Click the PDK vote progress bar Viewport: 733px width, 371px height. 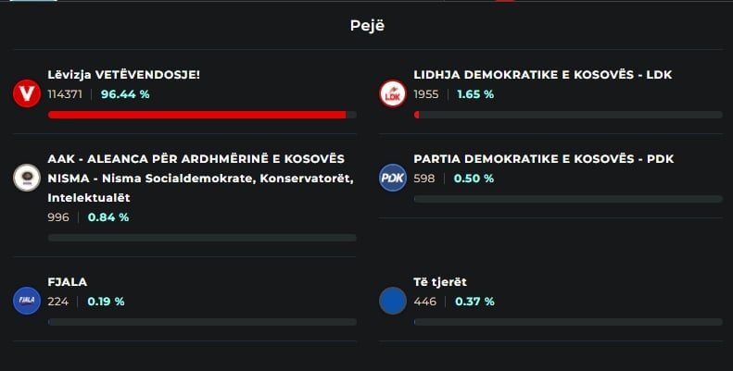[568, 199]
